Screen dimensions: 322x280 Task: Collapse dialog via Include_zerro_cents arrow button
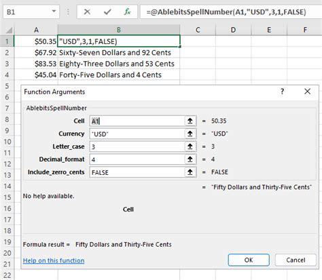point(190,172)
